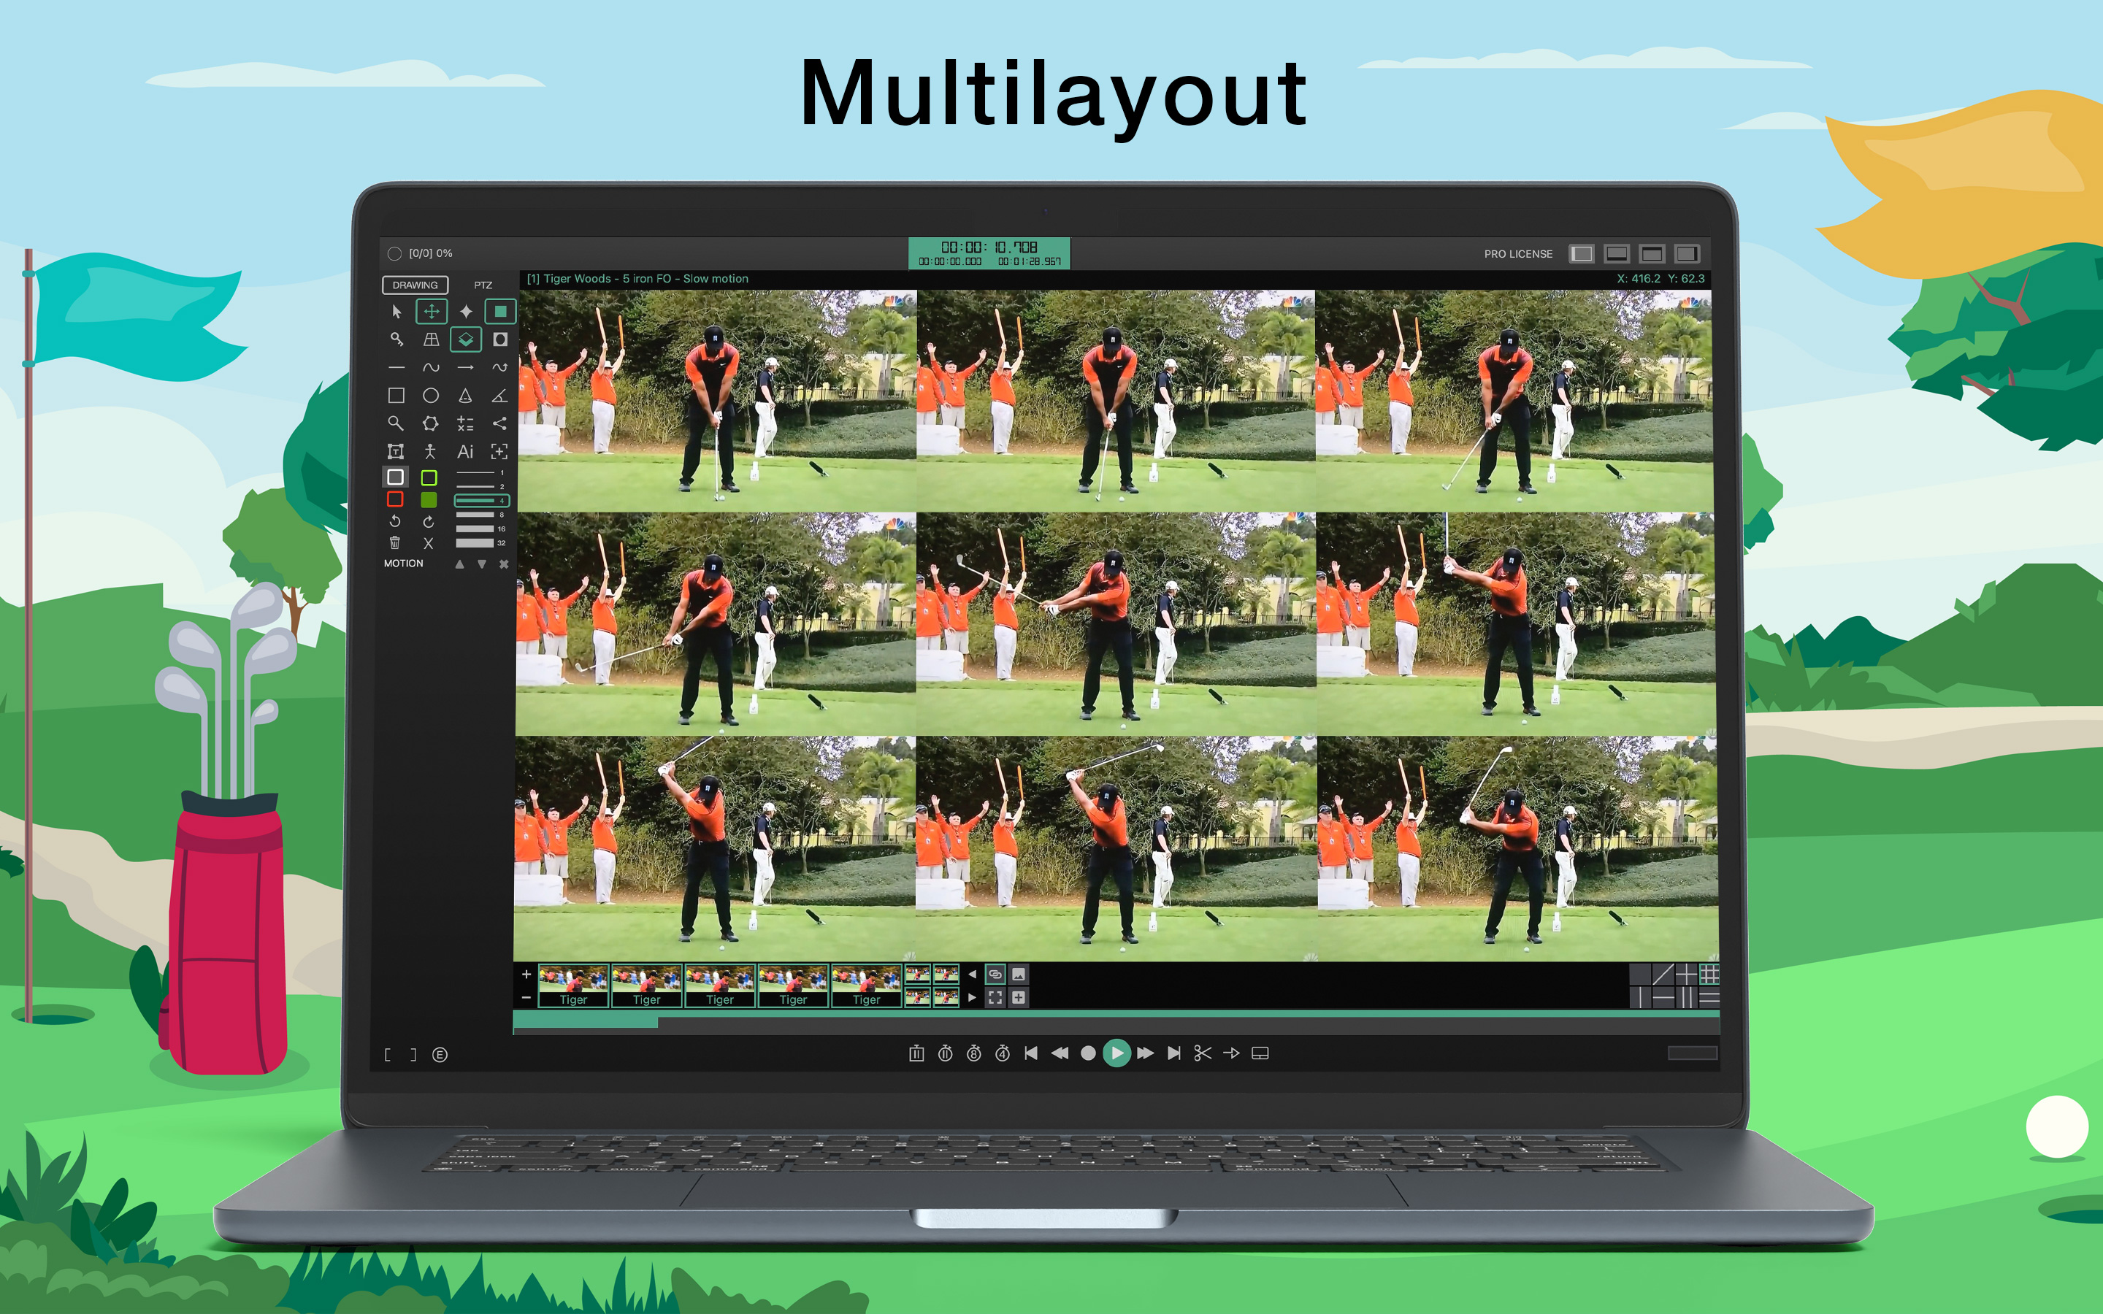2103x1314 pixels.
Task: Choose the straight arrow tool
Action: 466,368
